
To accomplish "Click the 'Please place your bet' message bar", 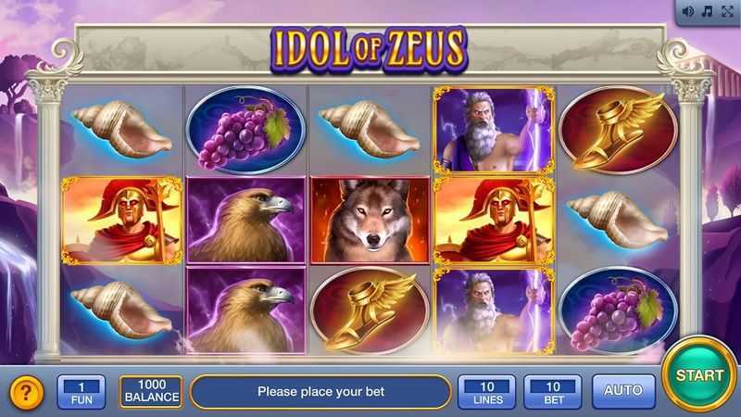I will 320,391.
